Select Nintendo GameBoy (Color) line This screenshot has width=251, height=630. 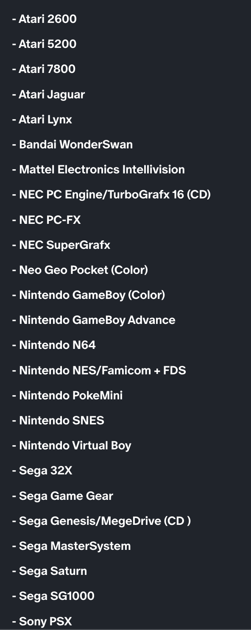coord(89,295)
